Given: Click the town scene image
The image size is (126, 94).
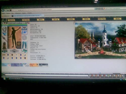Looking at the screenshot, I should tap(100, 41).
